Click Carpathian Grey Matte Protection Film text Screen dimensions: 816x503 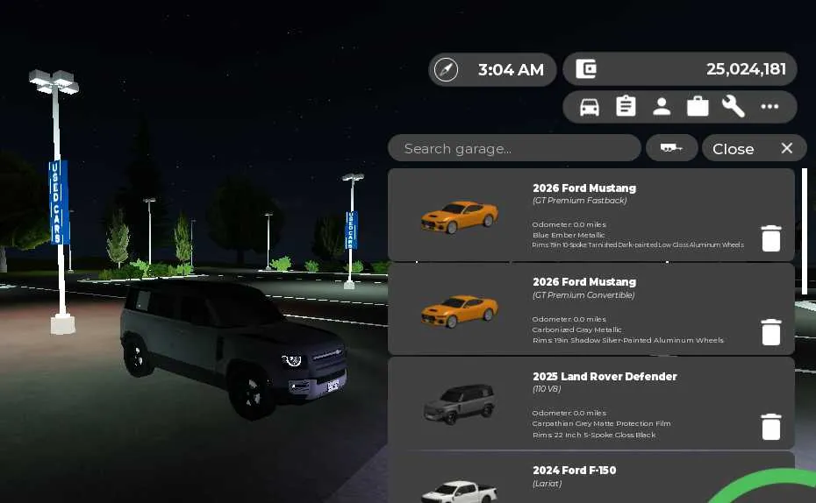[x=602, y=423]
